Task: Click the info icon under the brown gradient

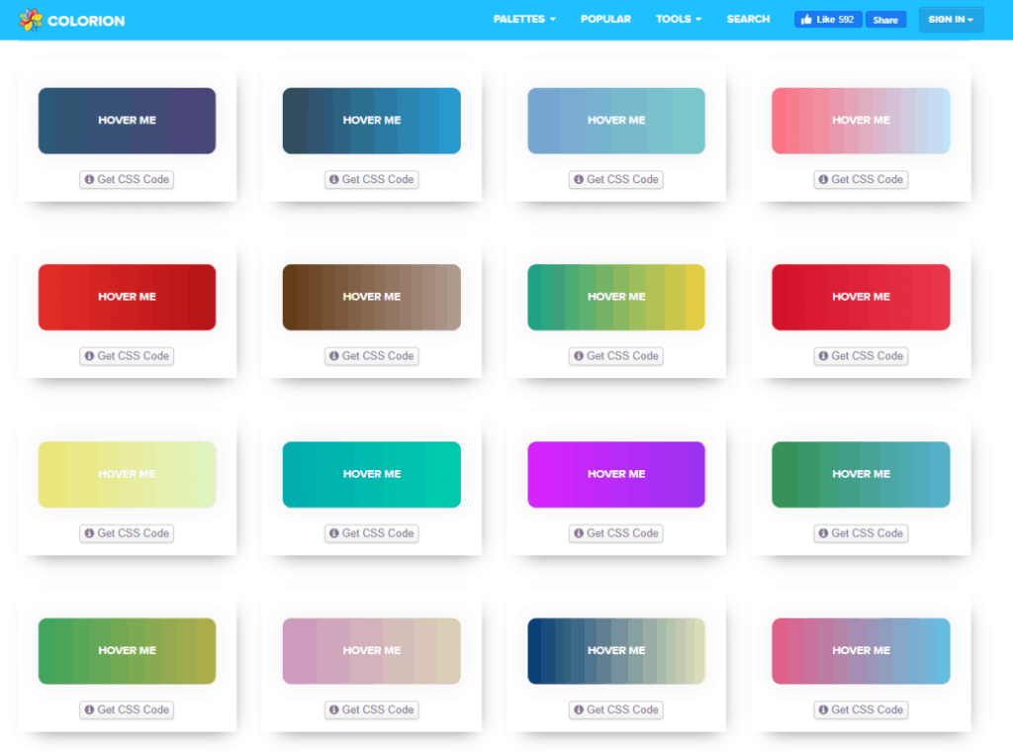Action: coord(334,356)
